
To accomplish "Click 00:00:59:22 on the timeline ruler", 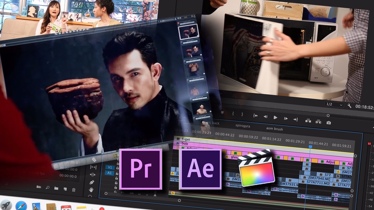I will click(x=248, y=136).
